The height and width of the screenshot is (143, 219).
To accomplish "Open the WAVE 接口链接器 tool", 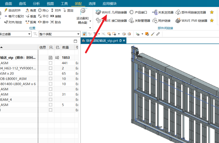I will pos(111,21).
